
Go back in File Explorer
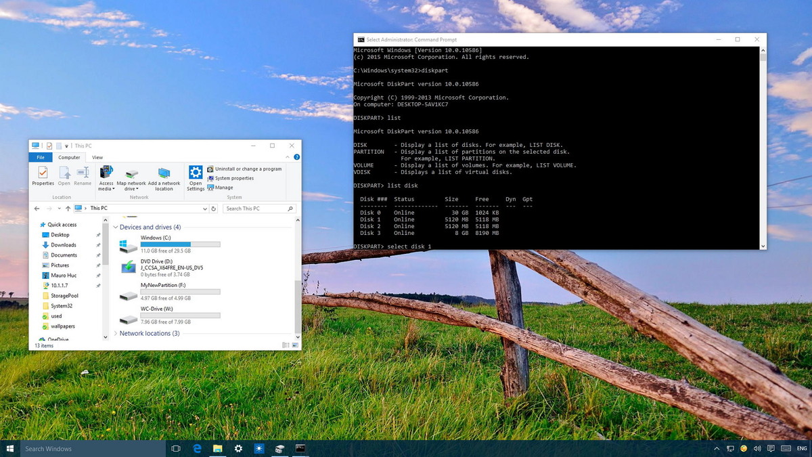37,209
